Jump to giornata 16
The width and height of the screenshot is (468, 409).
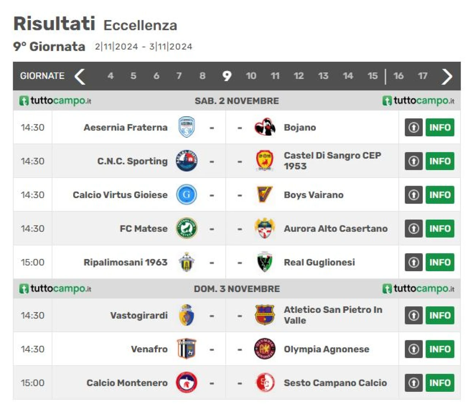tap(398, 76)
